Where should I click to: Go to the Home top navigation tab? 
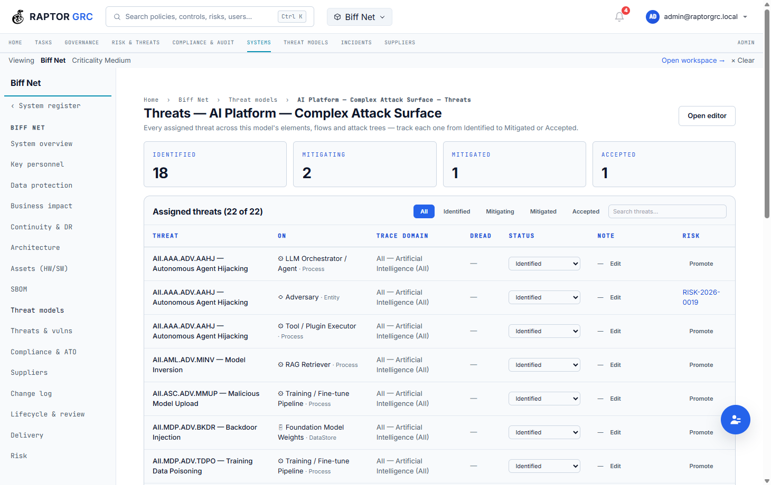click(x=15, y=43)
